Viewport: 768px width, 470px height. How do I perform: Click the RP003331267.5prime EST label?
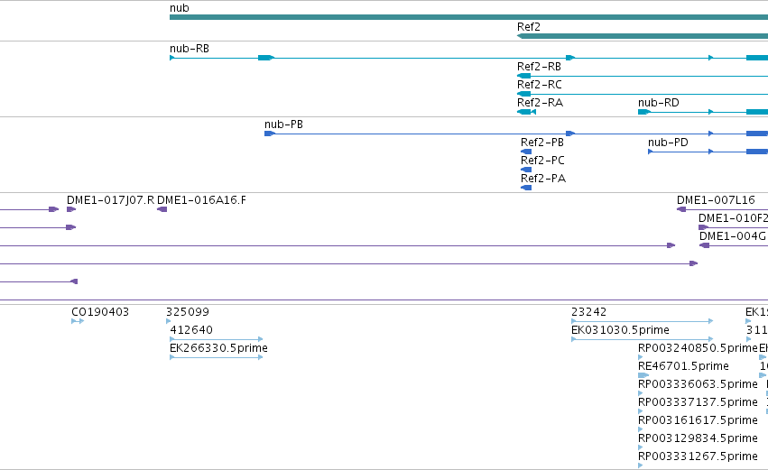tap(698, 456)
